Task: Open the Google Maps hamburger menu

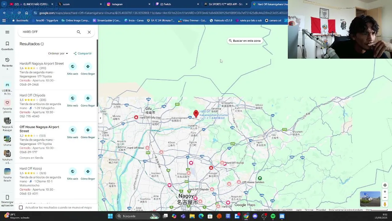Action: [7, 32]
